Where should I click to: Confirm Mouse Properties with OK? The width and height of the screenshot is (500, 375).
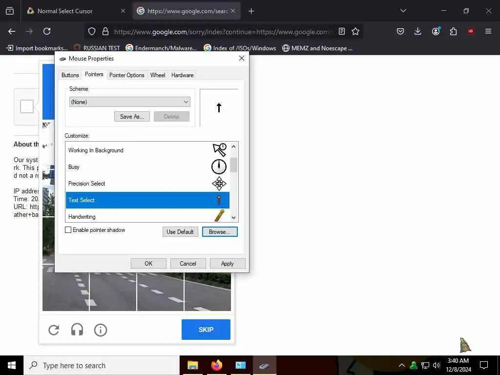click(x=148, y=263)
